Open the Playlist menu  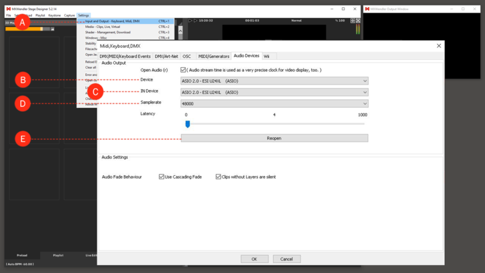(40, 15)
